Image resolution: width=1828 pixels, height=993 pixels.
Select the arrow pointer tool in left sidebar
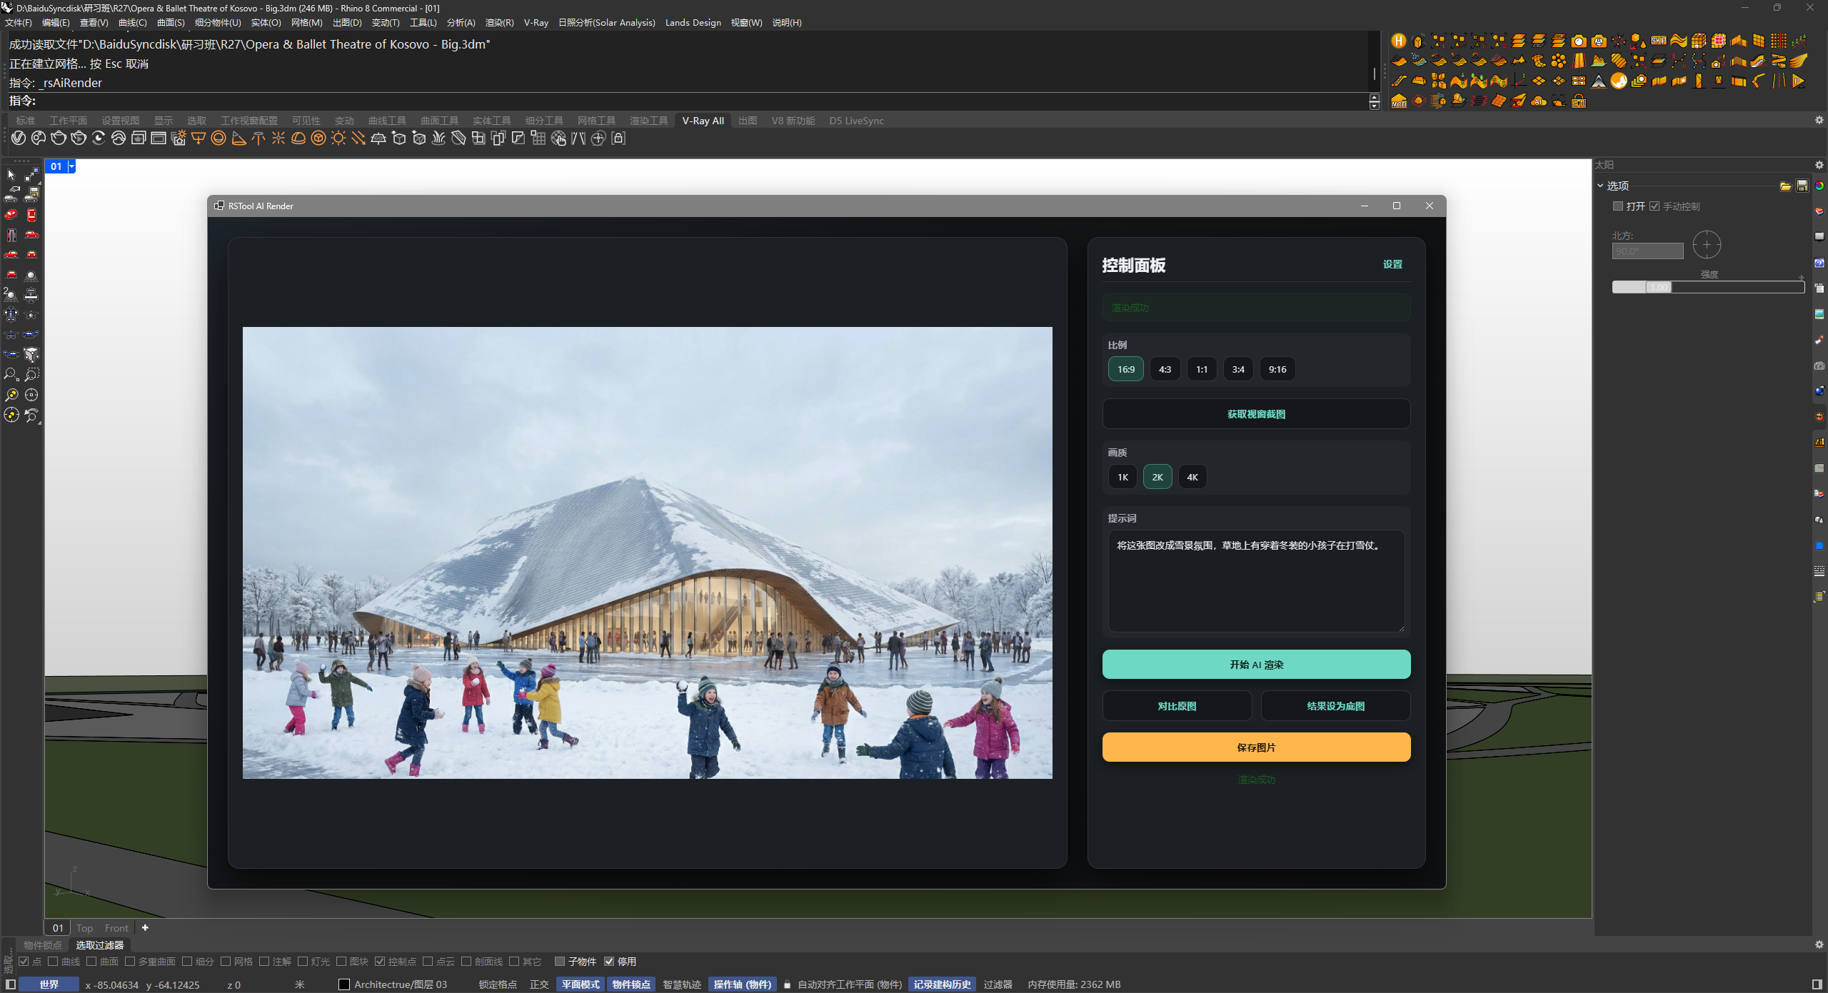(11, 175)
